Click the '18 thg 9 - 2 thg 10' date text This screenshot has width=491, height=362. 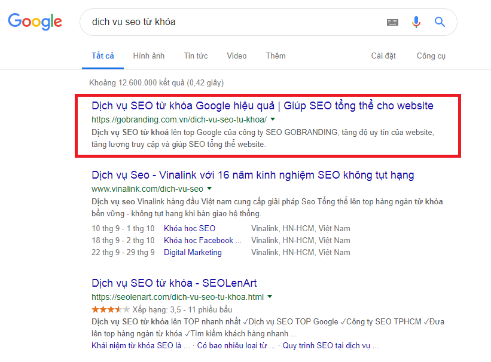(x=123, y=240)
